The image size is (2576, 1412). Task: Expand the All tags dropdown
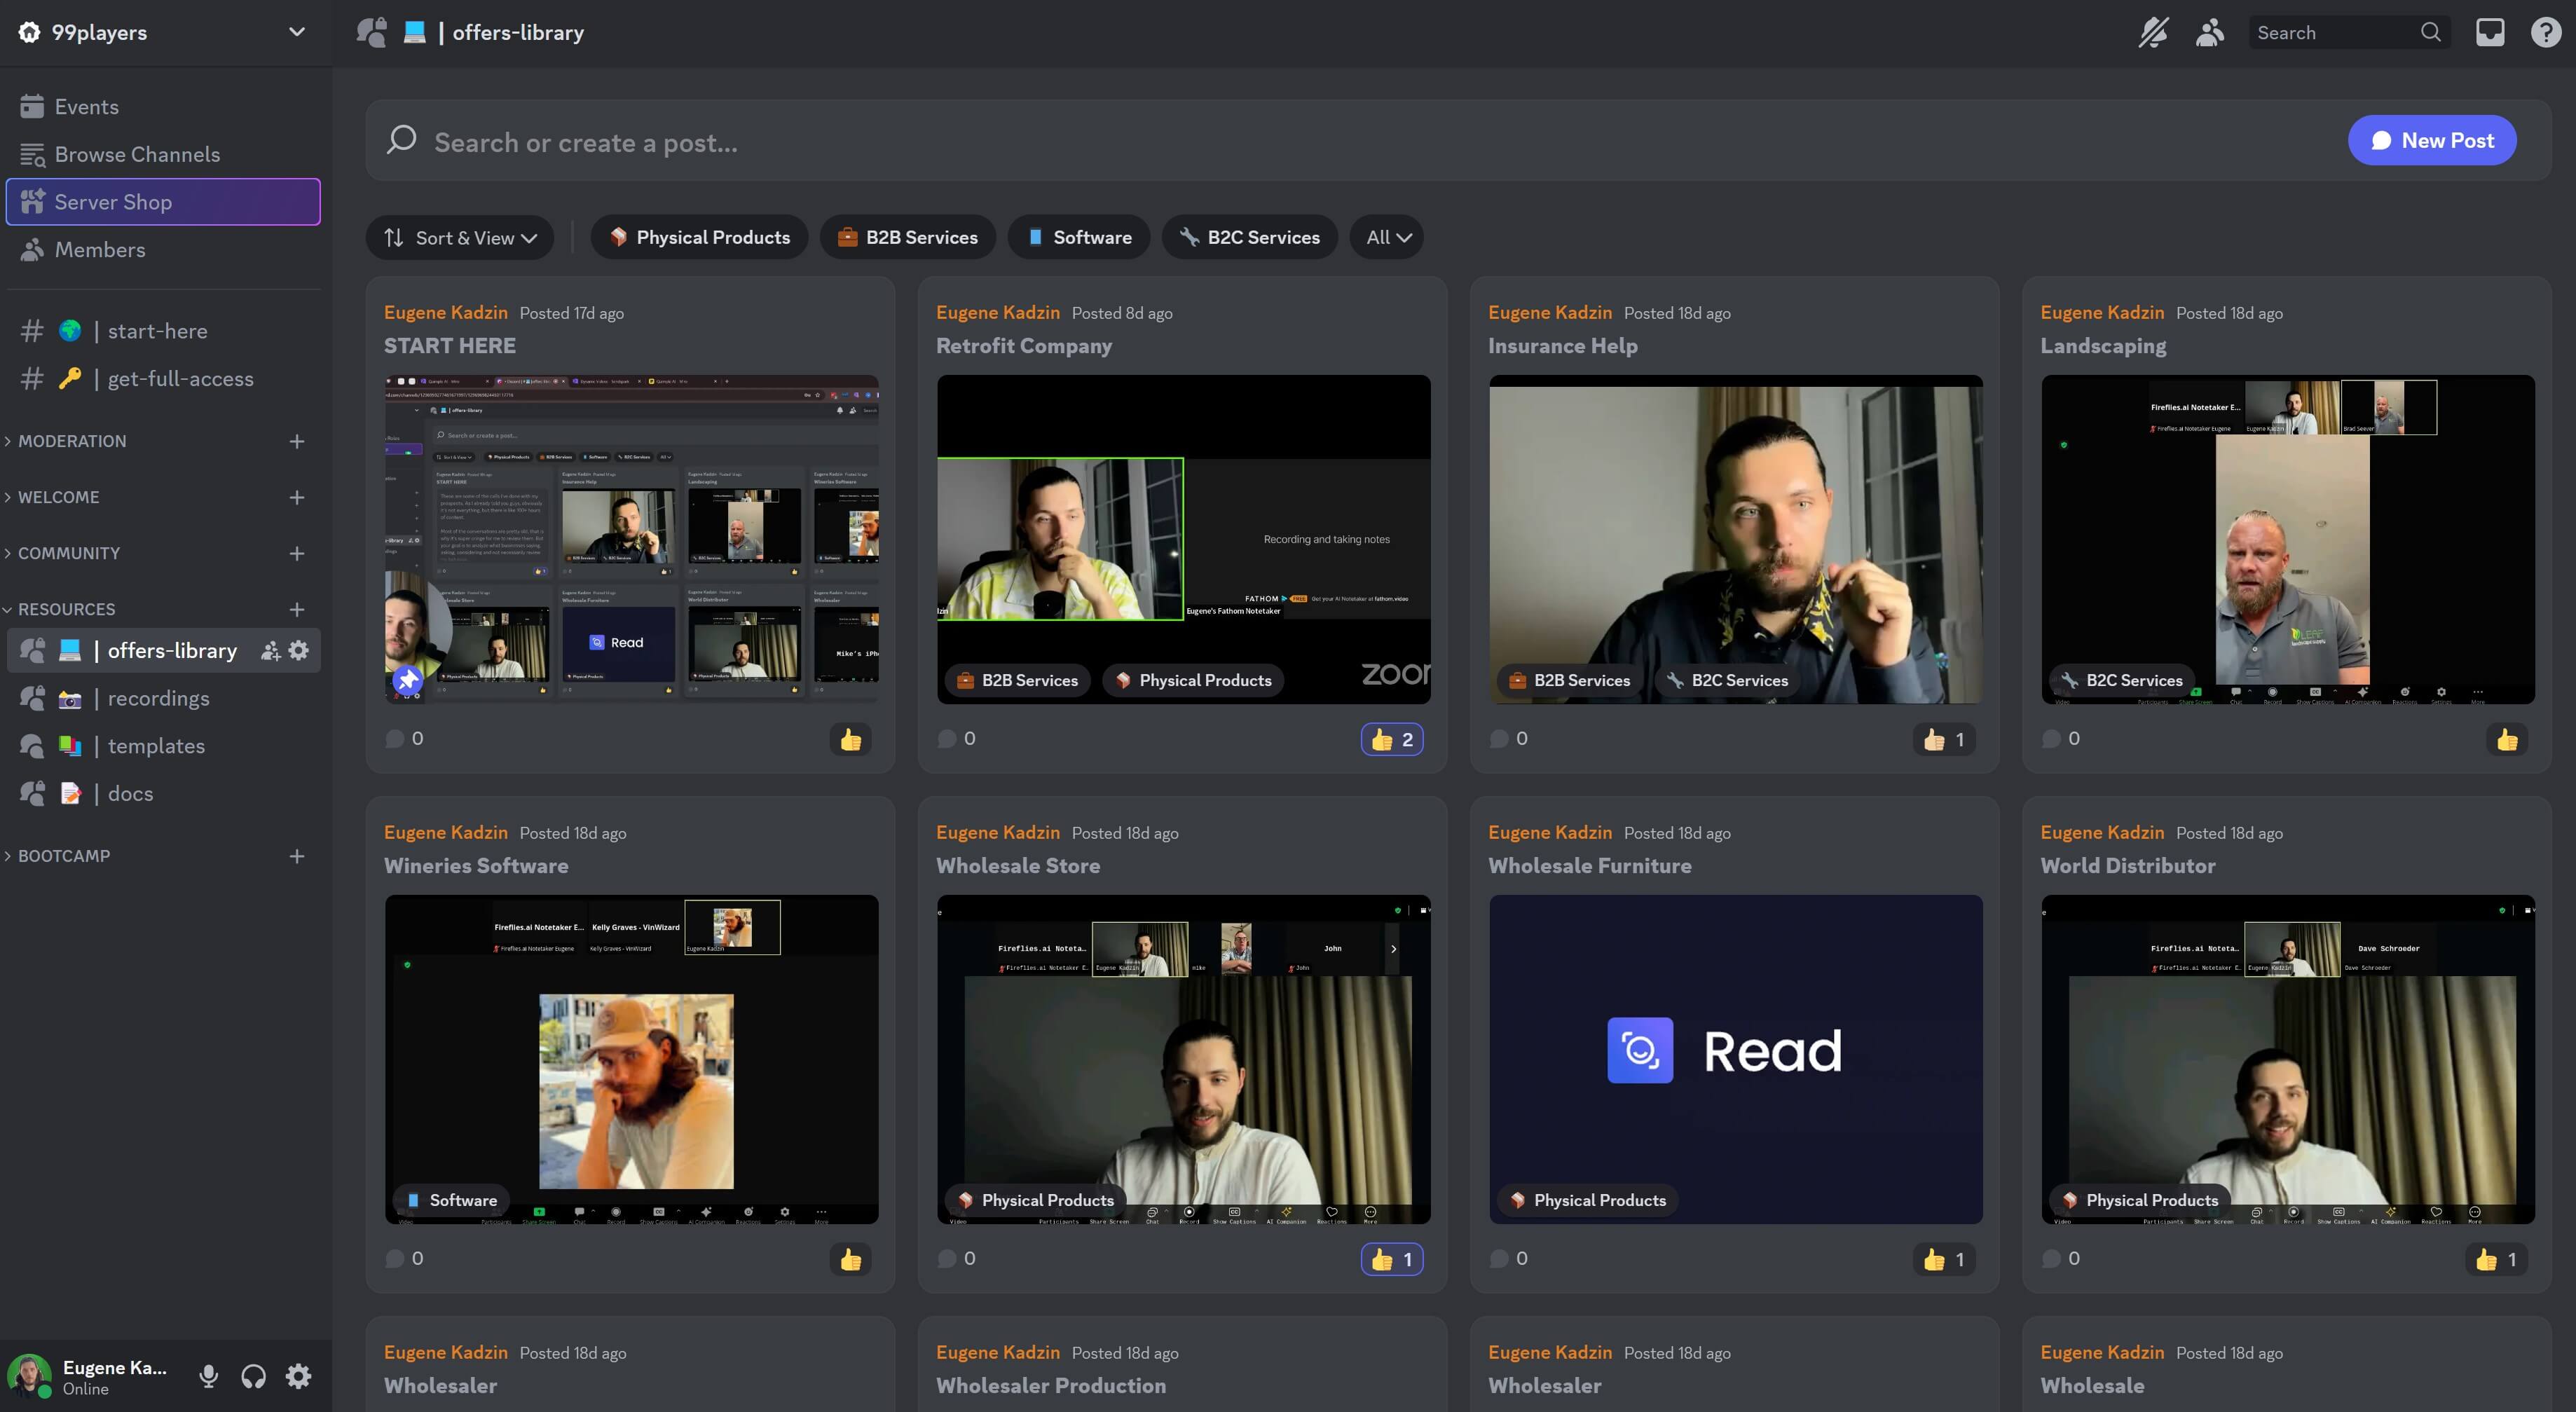point(1387,237)
